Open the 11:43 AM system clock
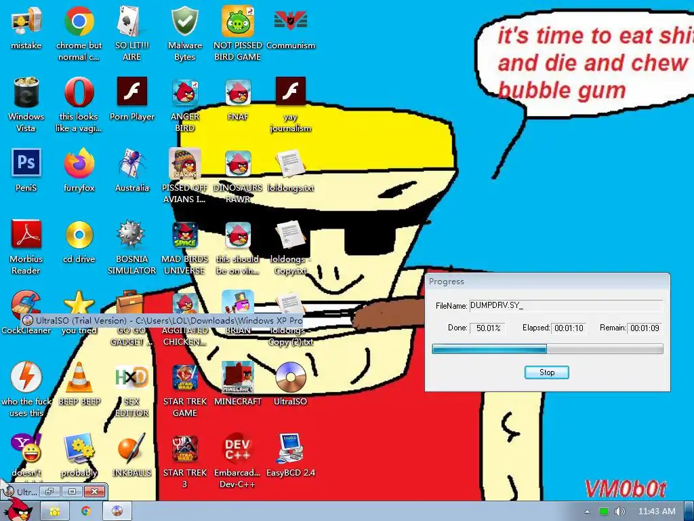 (x=656, y=512)
